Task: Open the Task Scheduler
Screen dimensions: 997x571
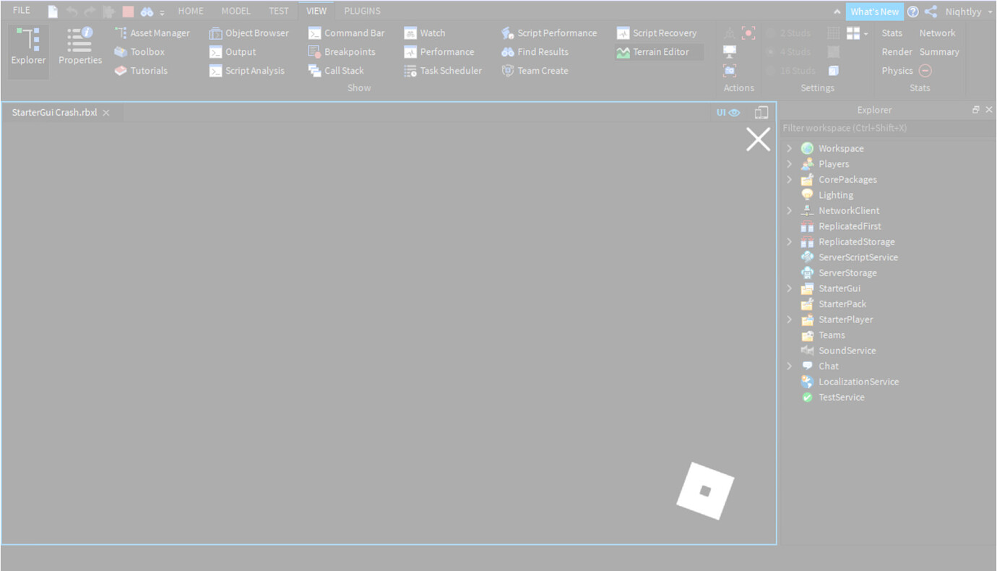Action: [443, 71]
